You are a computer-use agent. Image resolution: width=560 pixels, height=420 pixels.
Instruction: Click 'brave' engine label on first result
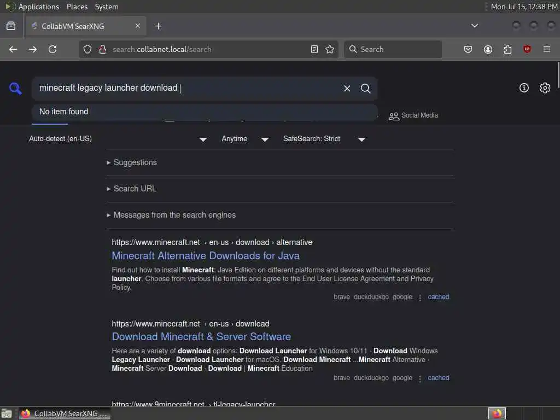coord(342,297)
